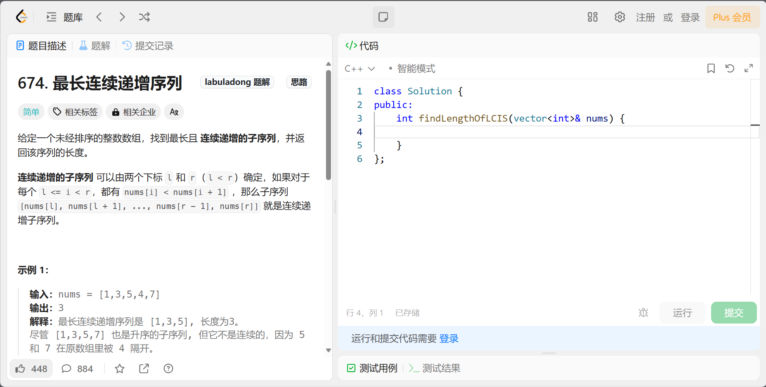Open the labuladong 题解 badge
766x387 pixels.
click(x=237, y=82)
